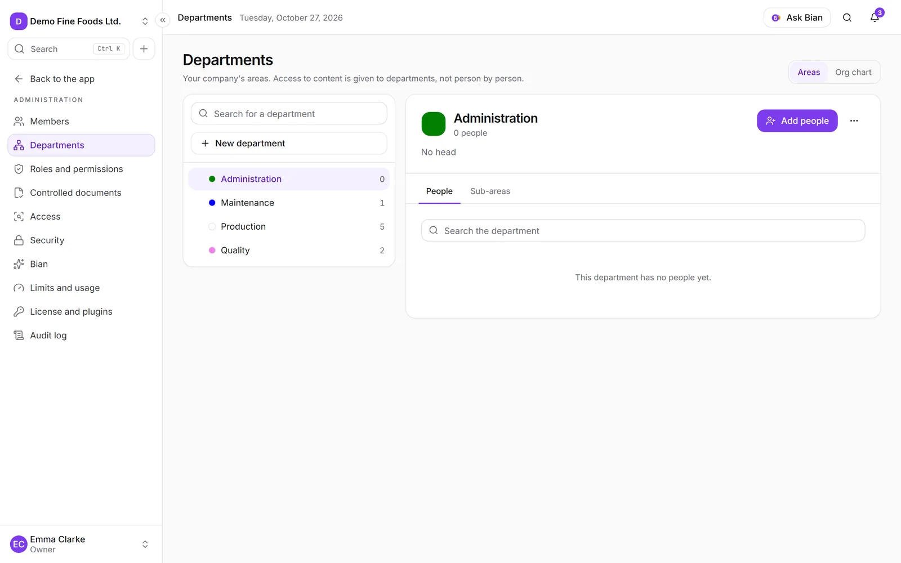Click the Audit log scroll icon

[x=19, y=336]
